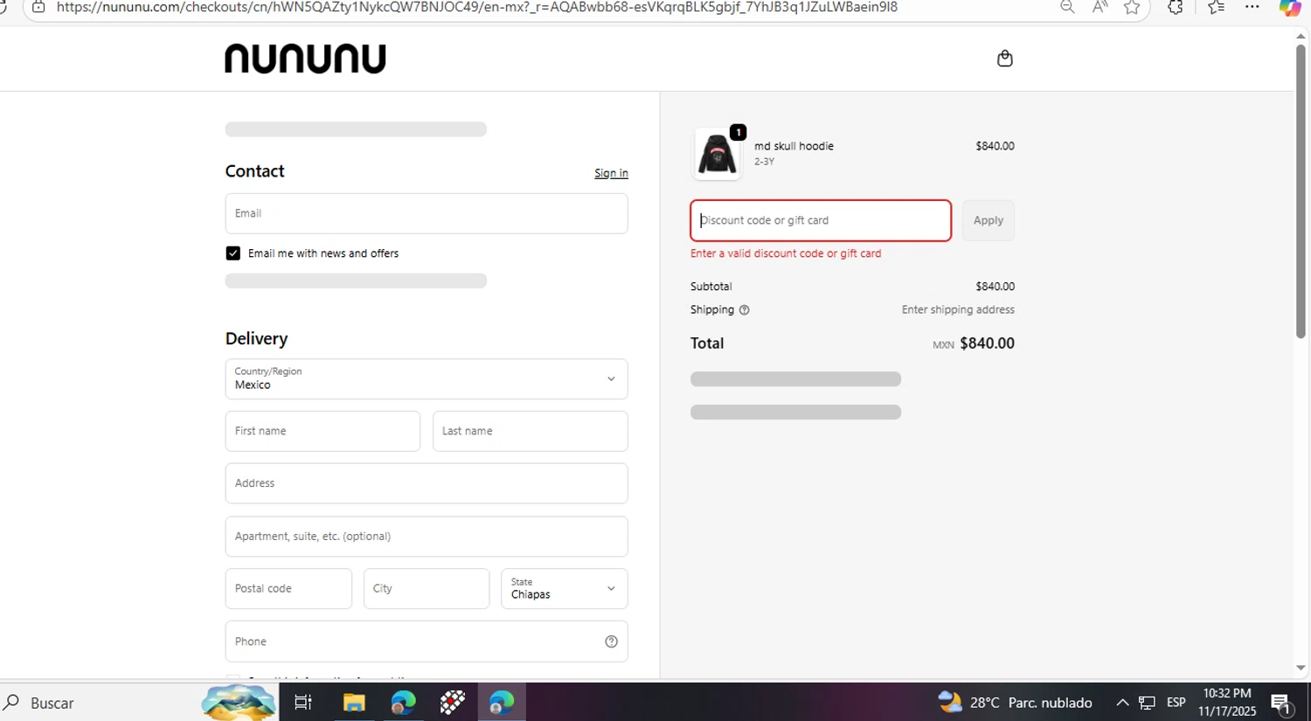Click the phone field help icon
Screen dimensions: 1311x721
pyautogui.click(x=611, y=641)
